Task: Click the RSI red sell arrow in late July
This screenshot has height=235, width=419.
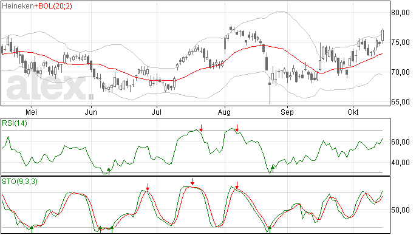Action: point(201,128)
